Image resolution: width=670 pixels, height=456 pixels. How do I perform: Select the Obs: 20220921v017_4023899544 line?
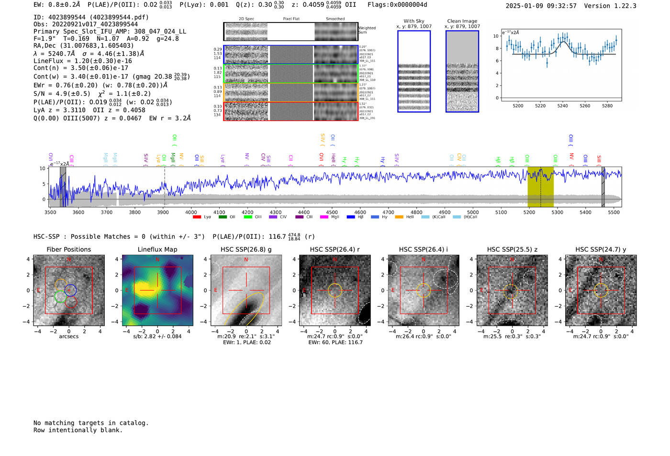tap(86, 24)
